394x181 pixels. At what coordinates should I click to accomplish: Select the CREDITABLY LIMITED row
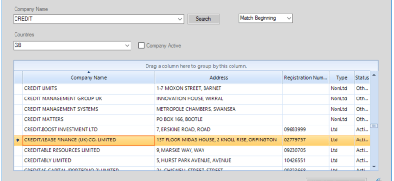point(192,160)
